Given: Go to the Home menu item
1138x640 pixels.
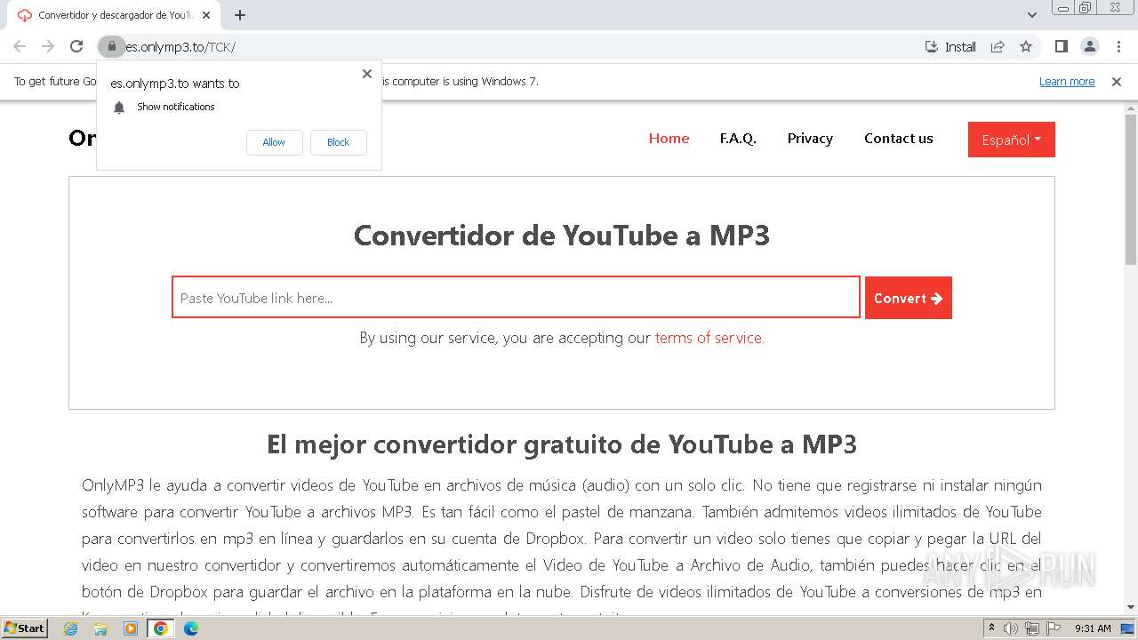Looking at the screenshot, I should (669, 139).
